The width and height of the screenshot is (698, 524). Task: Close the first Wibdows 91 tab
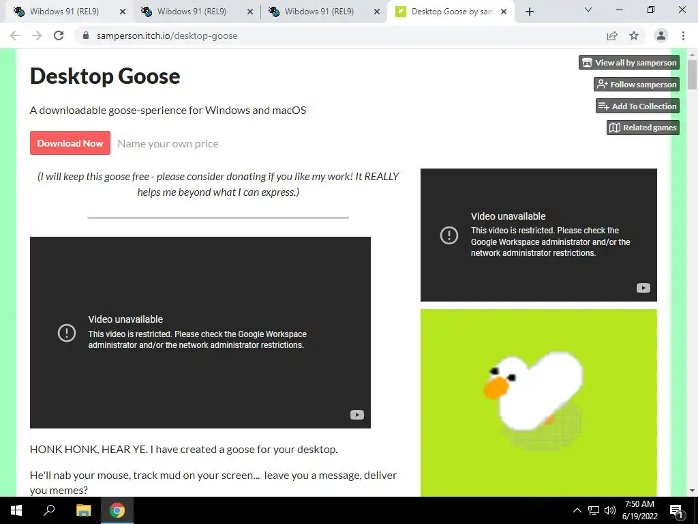point(123,12)
